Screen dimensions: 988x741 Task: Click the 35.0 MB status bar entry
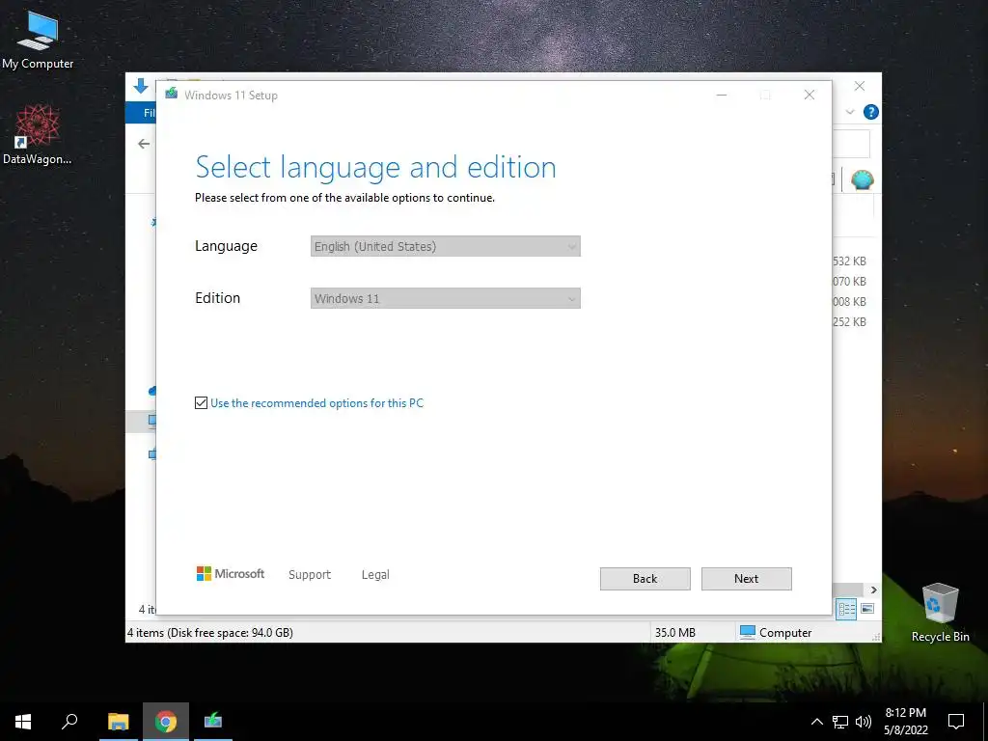pos(674,633)
